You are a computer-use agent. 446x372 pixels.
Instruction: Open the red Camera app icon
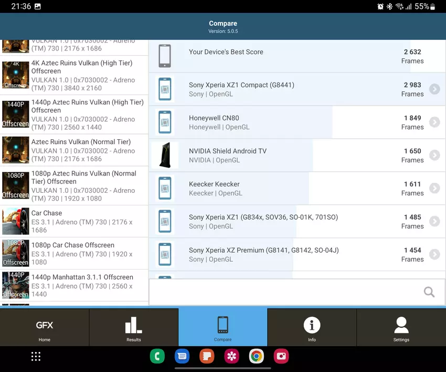(x=281, y=357)
